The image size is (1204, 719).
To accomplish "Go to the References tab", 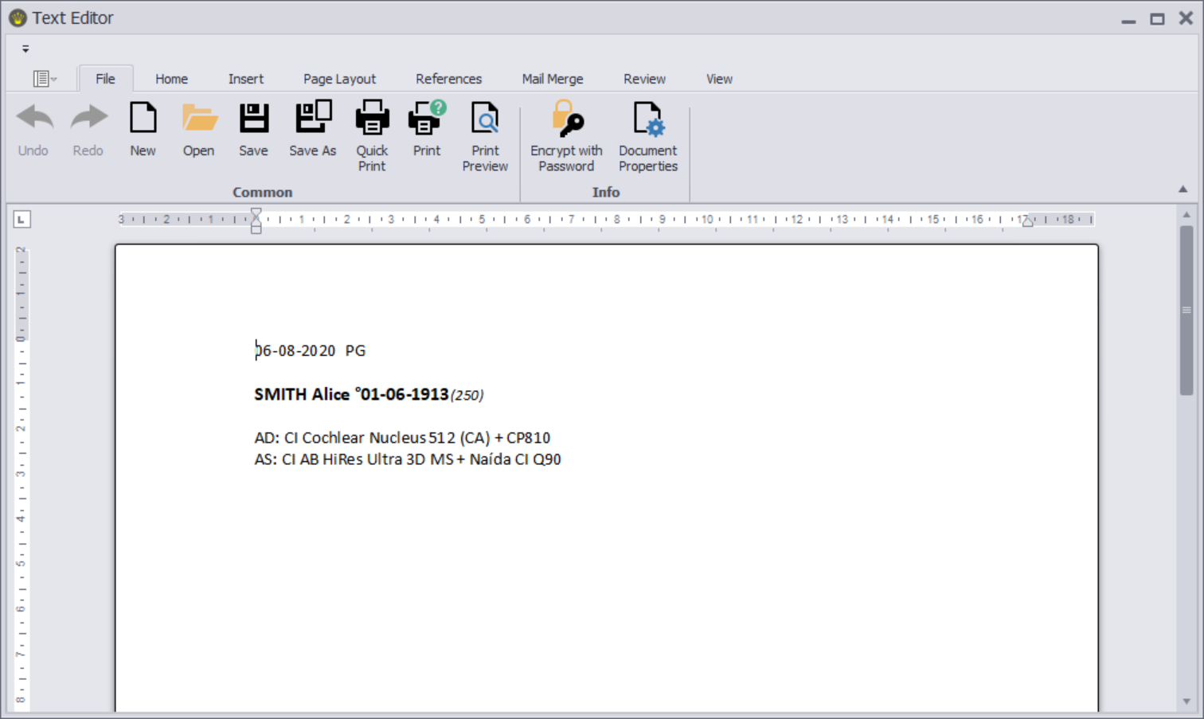I will [448, 79].
